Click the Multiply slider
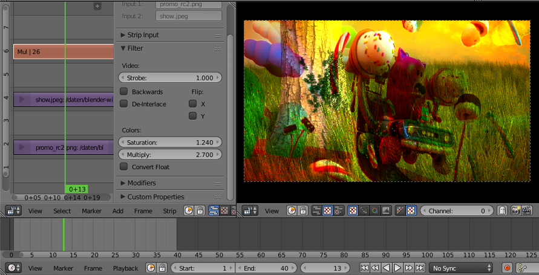This screenshot has width=539, height=275. point(170,155)
